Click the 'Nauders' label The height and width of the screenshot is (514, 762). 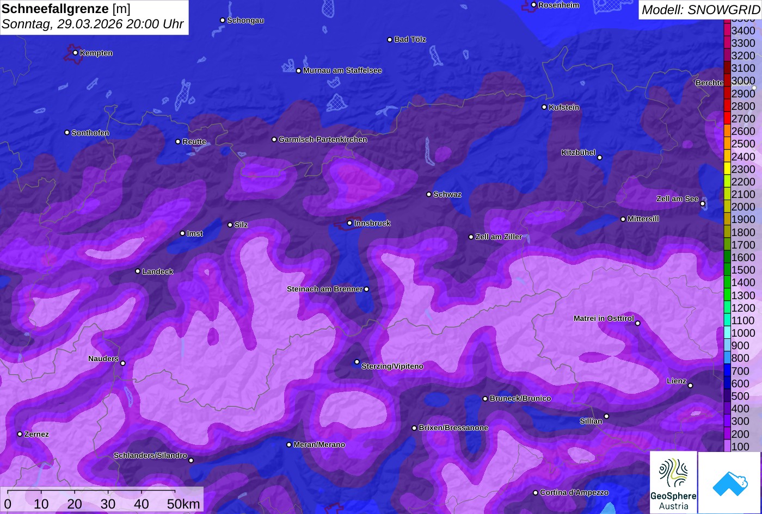tap(103, 358)
